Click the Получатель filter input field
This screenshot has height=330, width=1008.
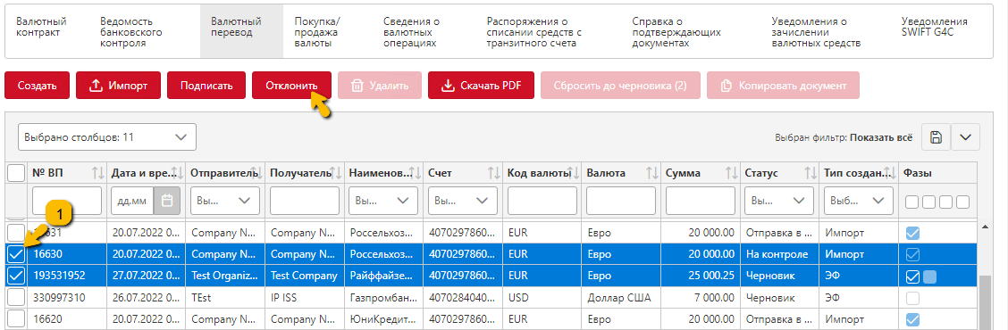(305, 201)
